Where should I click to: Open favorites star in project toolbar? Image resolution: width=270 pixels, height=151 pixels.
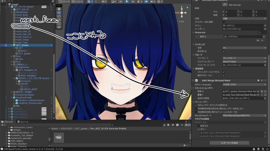(182, 125)
